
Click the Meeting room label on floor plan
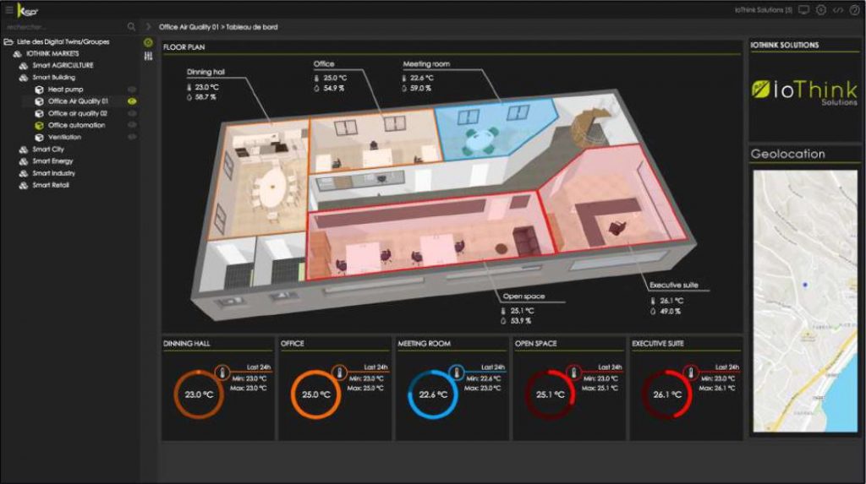(x=426, y=64)
